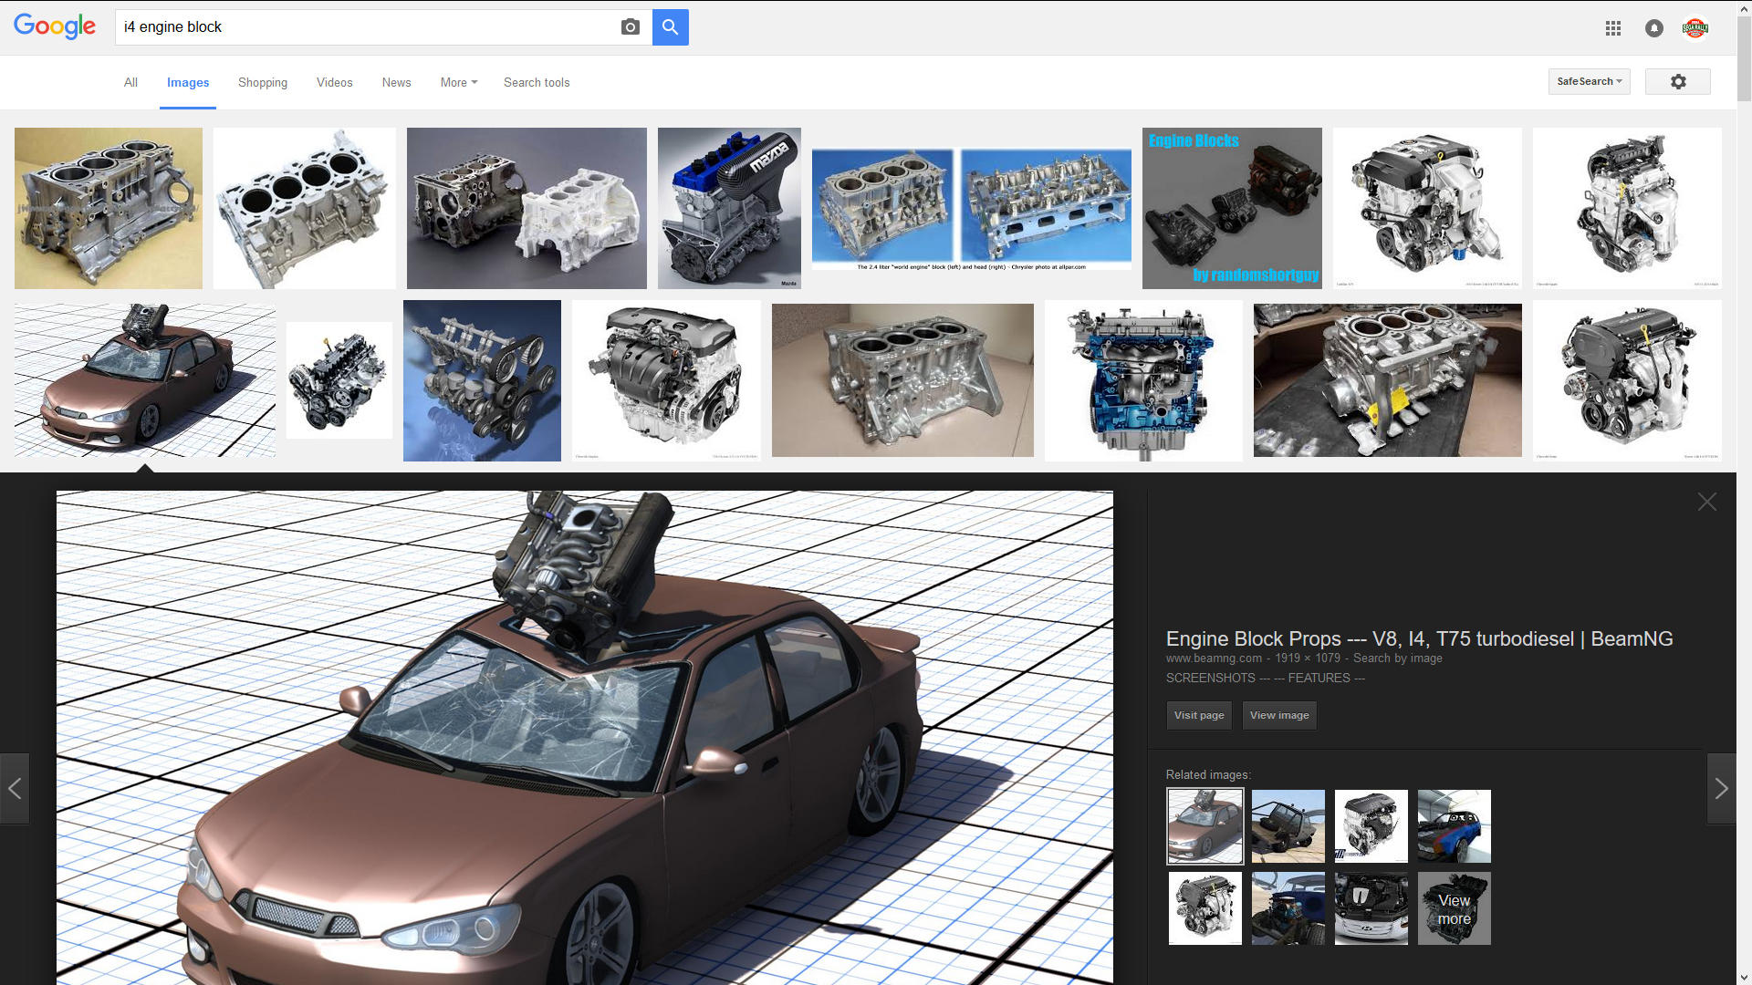Click the View more related images tile

coord(1455,908)
